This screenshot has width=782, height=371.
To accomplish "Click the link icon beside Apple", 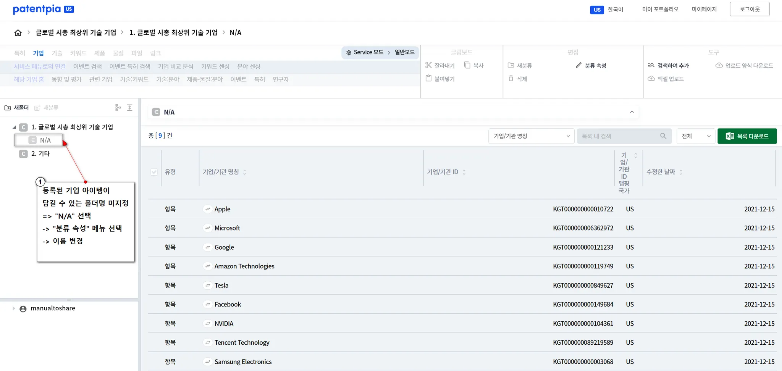I will point(207,209).
